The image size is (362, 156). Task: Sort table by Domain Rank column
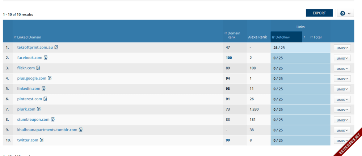pos(232,35)
